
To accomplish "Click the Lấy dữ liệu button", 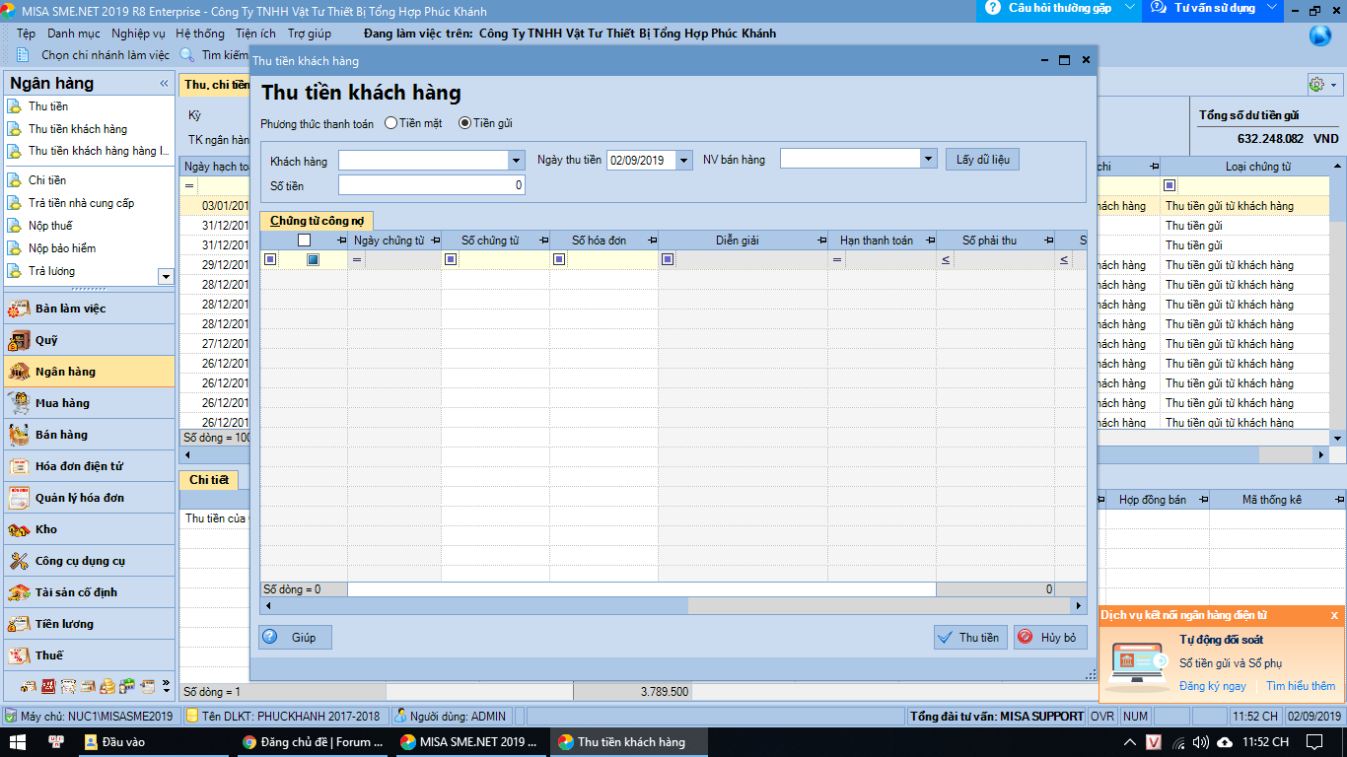I will 982,160.
